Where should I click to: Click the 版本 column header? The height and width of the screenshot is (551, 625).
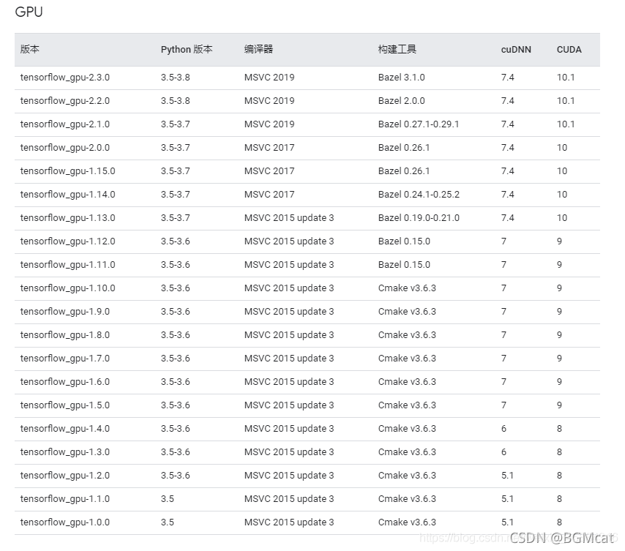pos(30,50)
